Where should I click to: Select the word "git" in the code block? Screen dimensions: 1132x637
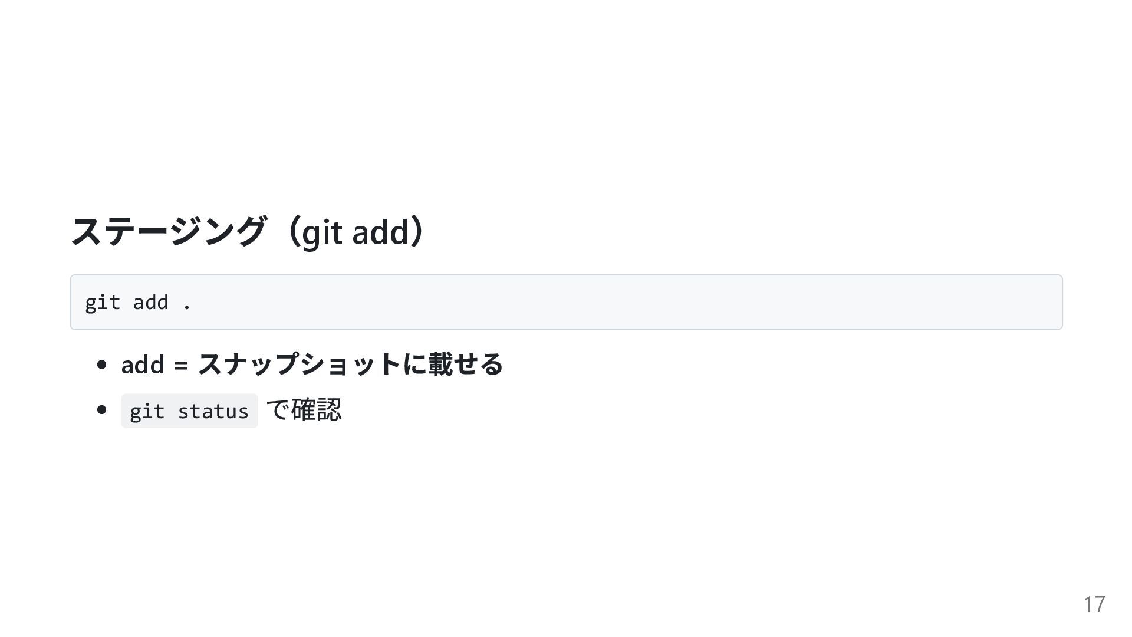click(x=103, y=303)
